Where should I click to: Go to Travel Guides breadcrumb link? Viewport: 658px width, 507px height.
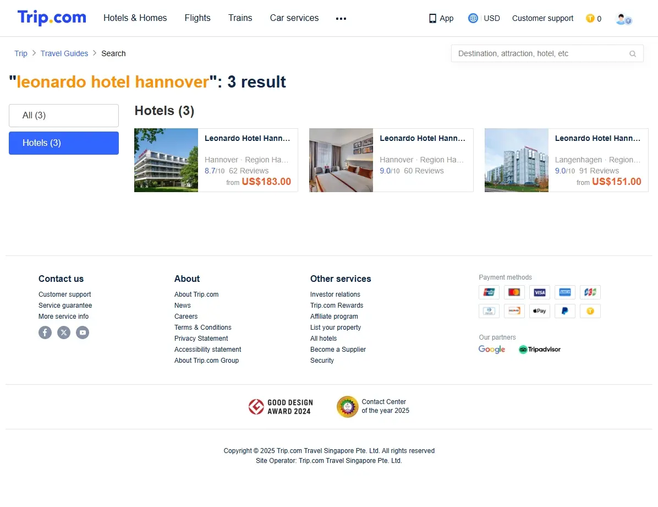tap(64, 54)
